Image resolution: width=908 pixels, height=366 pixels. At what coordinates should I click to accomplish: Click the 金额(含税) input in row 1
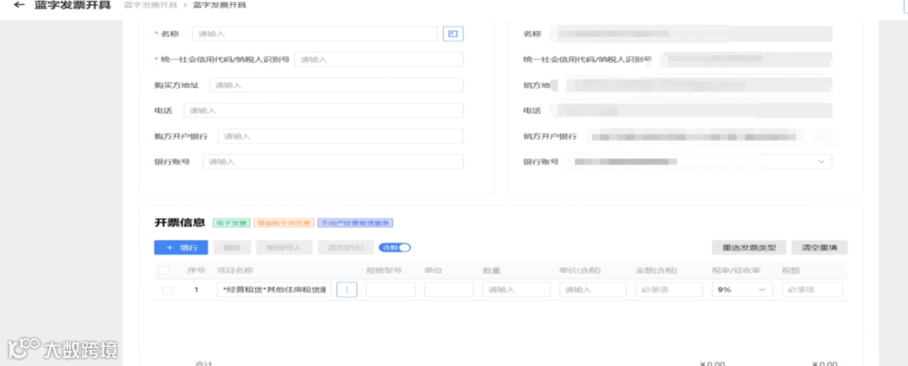pos(669,290)
